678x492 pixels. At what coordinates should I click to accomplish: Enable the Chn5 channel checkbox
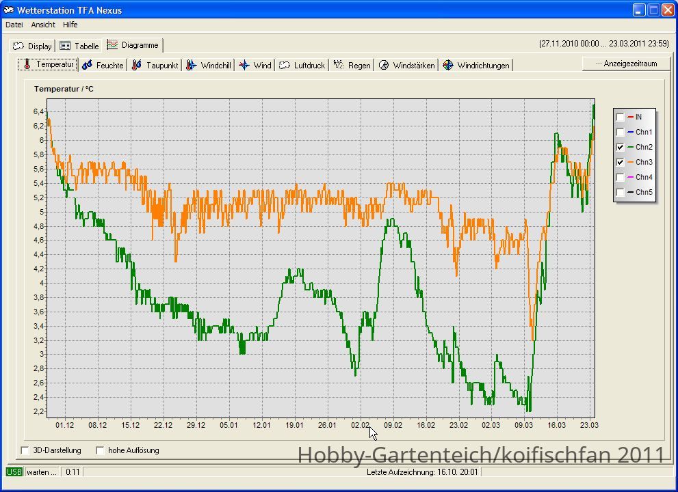point(620,192)
